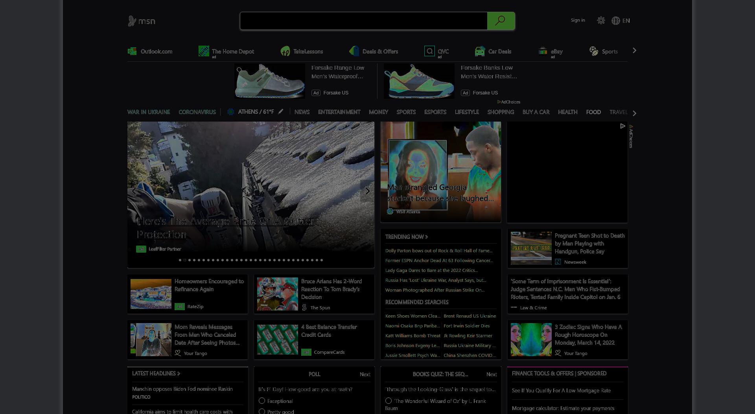Open the Pregnant Teen Shot story thumbnail
Image resolution: width=755 pixels, height=414 pixels.
(x=531, y=248)
